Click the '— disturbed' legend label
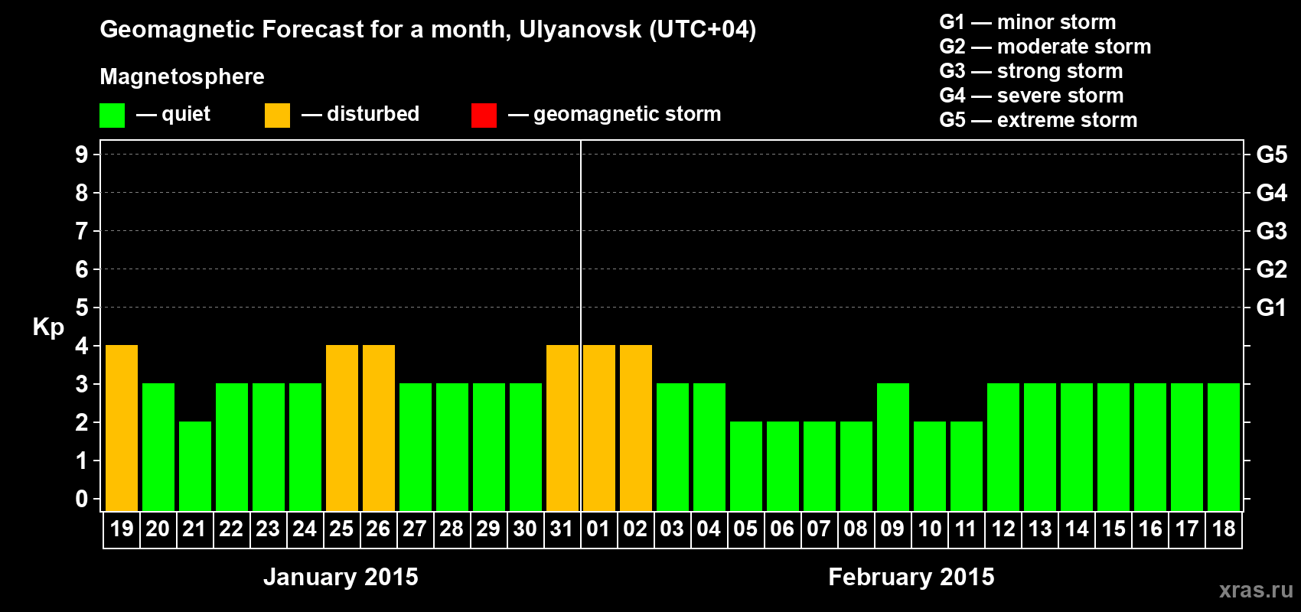 [360, 114]
